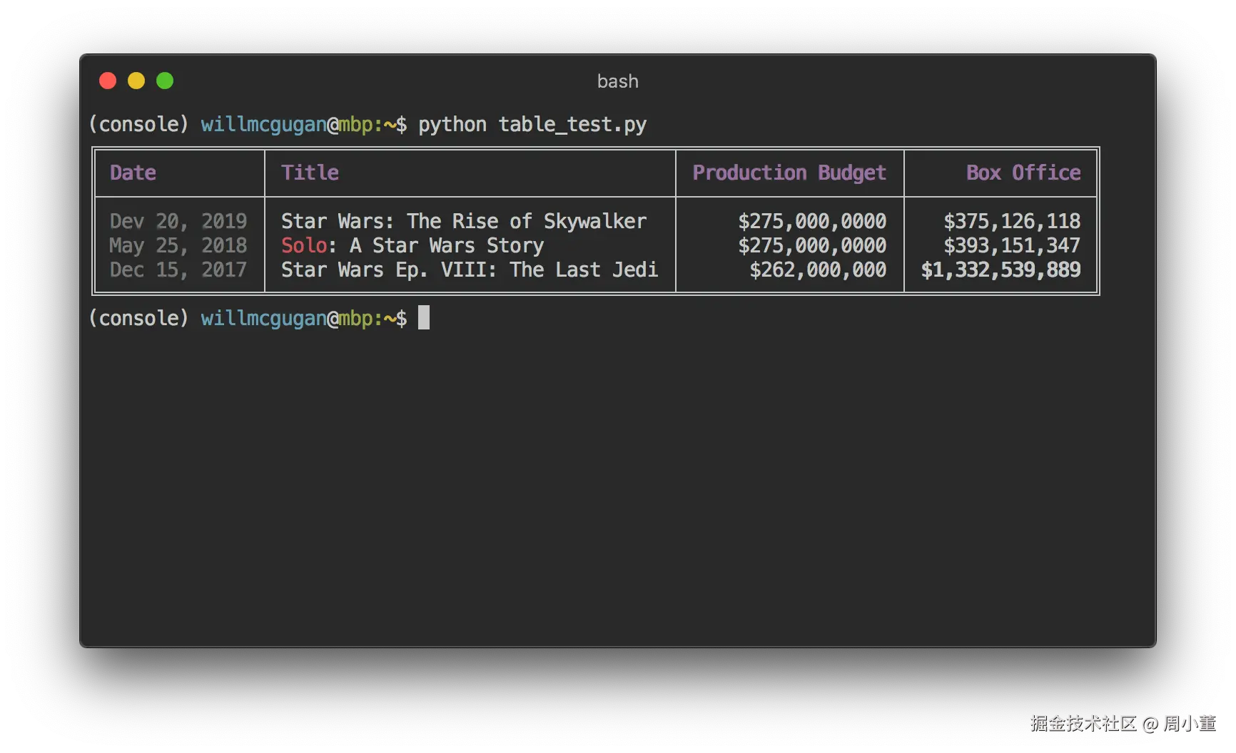Click Star Wars Ep. VIII: The Last Jedi

469,270
